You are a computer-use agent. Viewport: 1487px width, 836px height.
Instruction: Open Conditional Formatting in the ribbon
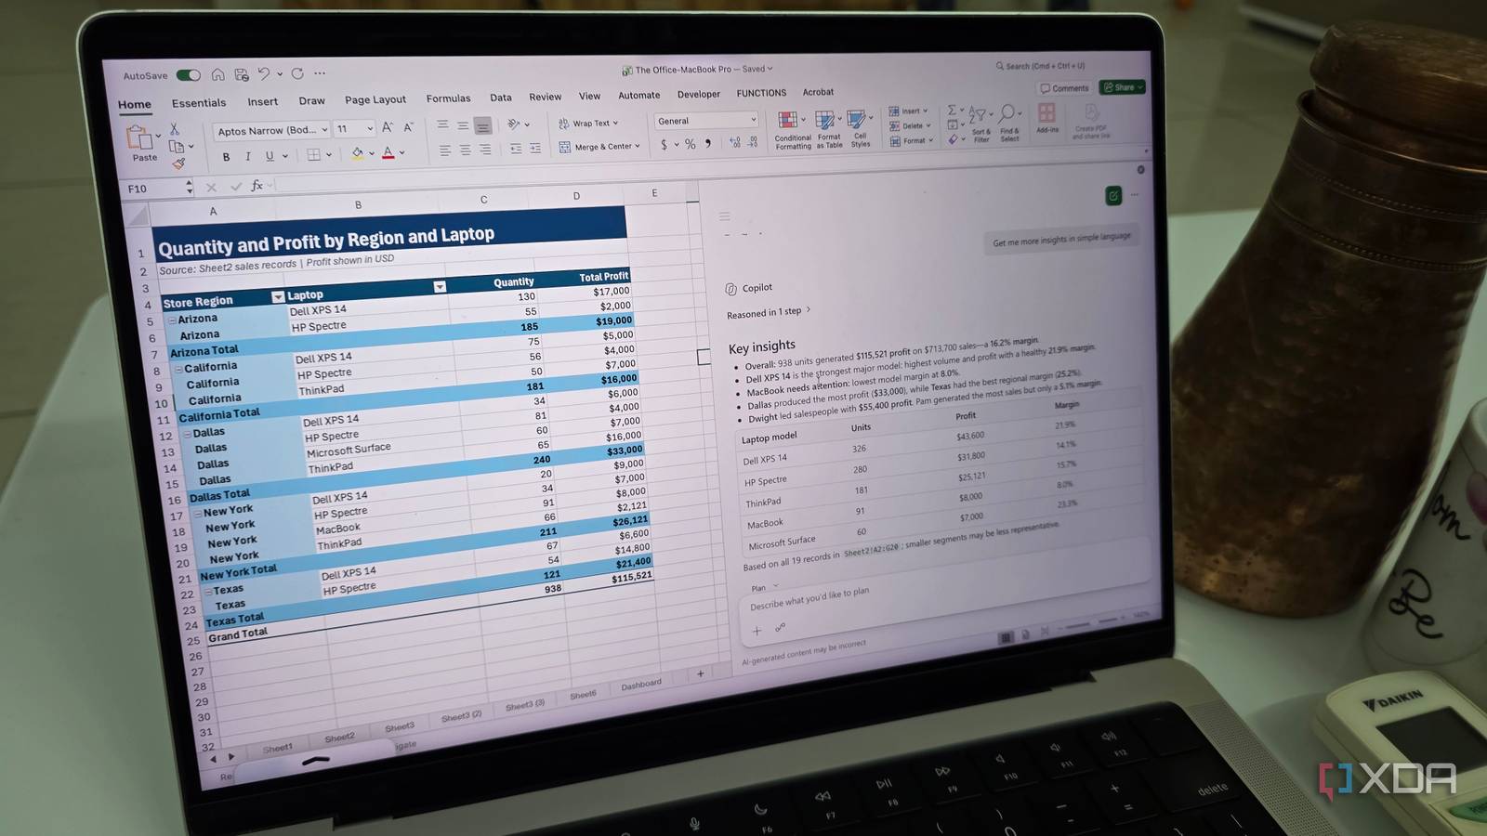coord(792,129)
